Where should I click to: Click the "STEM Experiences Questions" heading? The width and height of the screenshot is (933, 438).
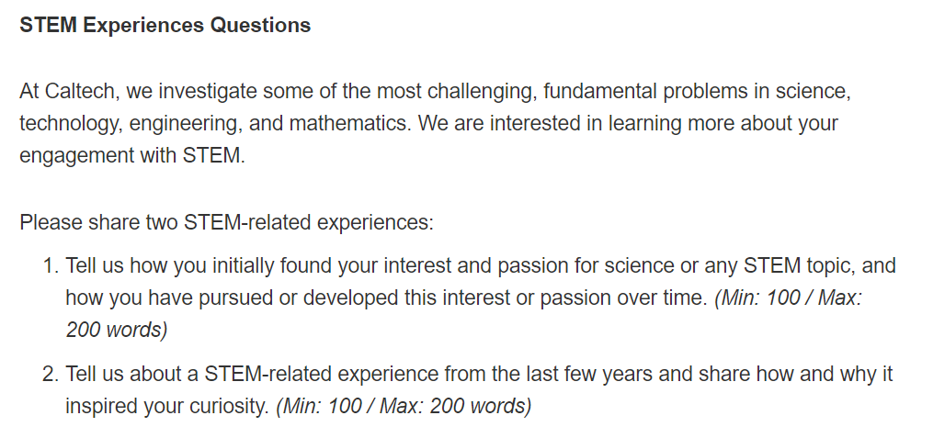coord(165,26)
